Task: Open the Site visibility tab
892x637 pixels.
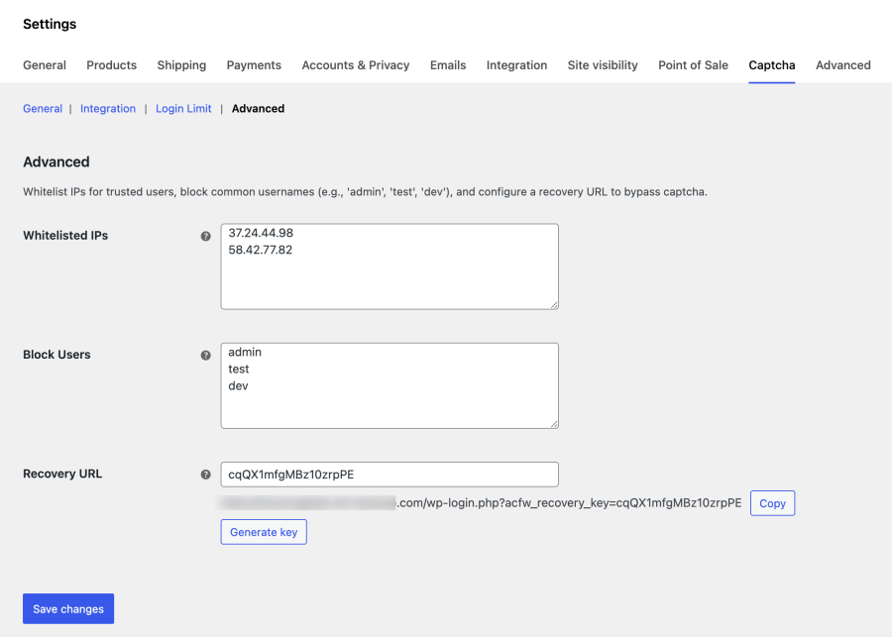Action: [603, 65]
